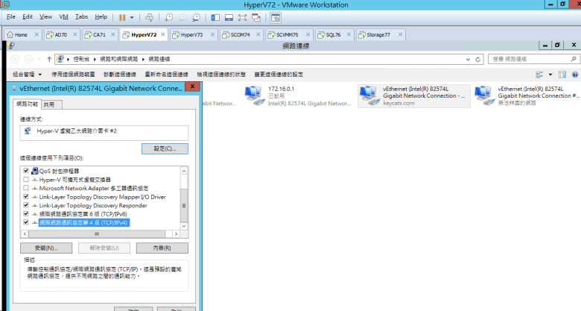
Task: Click the 設定(C)... configure button
Action: [165, 149]
